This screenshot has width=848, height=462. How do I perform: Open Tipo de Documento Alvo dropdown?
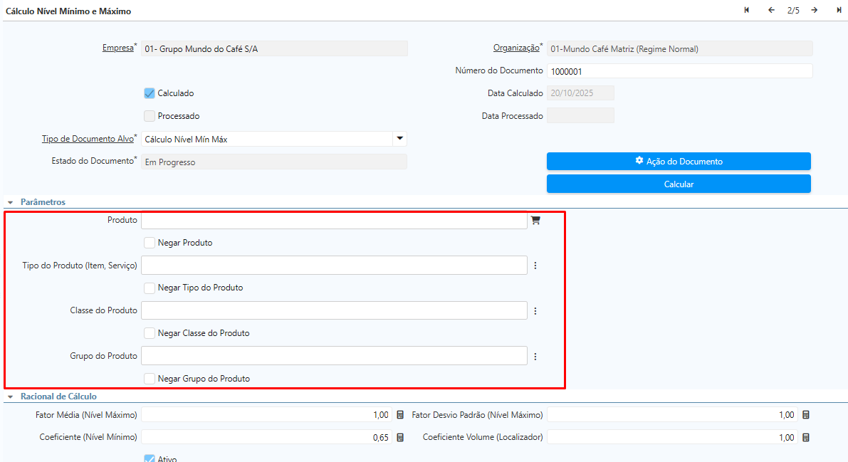tap(399, 139)
